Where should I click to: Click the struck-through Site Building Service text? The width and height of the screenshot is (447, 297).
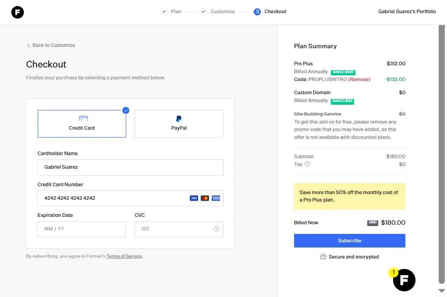(317, 114)
